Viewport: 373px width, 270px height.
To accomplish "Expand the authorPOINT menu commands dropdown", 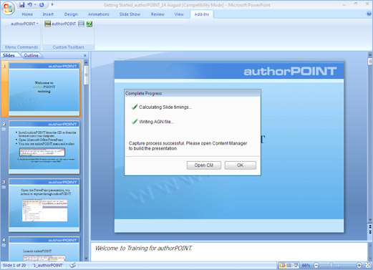I will point(24,24).
